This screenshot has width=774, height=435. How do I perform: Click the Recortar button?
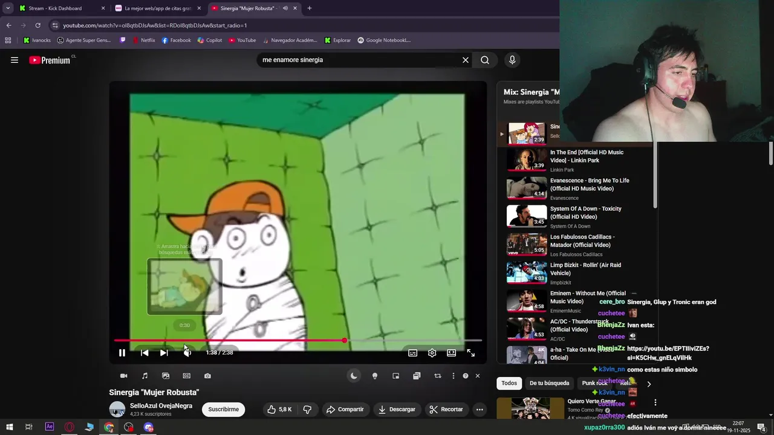446,409
